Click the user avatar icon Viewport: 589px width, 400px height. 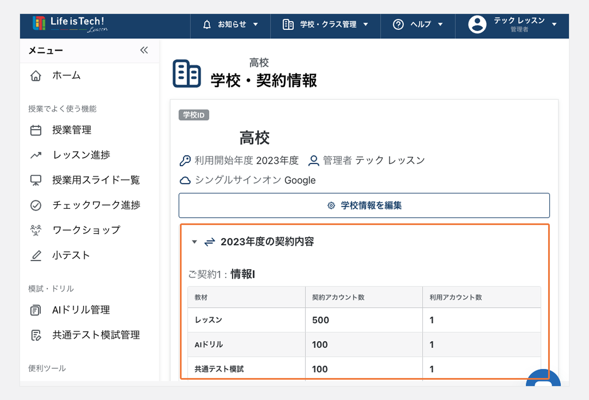[477, 24]
